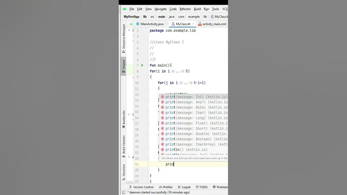
Task: Open the Build menu
Action: pos(197,9)
